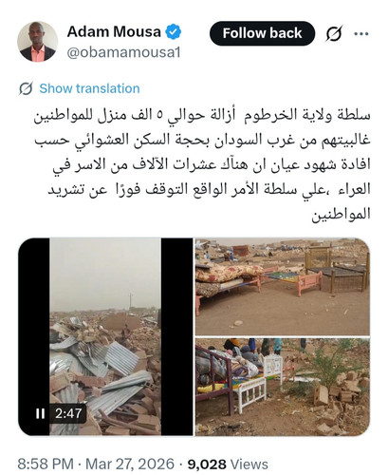Click the Follow back button
The height and width of the screenshot is (475, 388).
(x=262, y=33)
